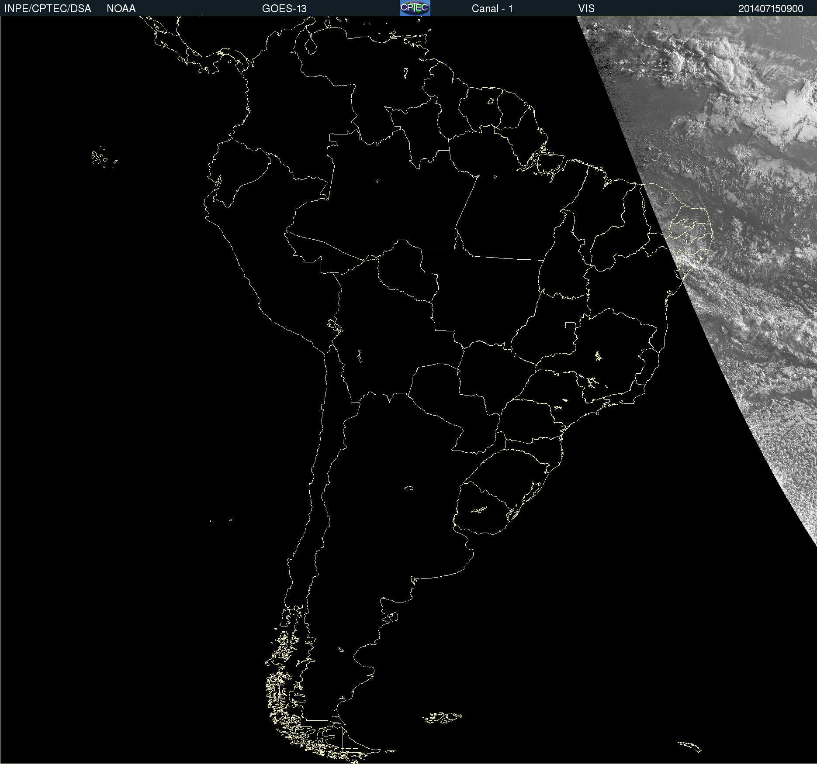Click the 201407150900 timestamp

tap(771, 9)
